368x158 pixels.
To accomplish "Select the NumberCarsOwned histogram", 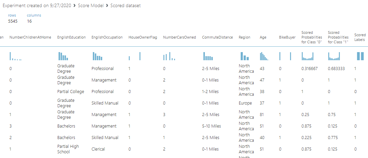I will (x=169, y=56).
